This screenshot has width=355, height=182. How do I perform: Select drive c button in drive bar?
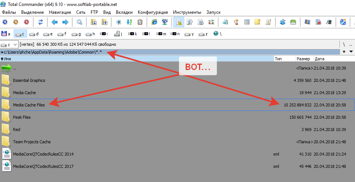pos(20,34)
